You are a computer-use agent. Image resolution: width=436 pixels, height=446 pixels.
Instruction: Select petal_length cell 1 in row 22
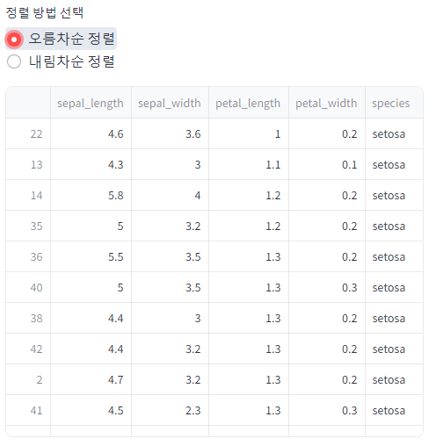click(249, 133)
